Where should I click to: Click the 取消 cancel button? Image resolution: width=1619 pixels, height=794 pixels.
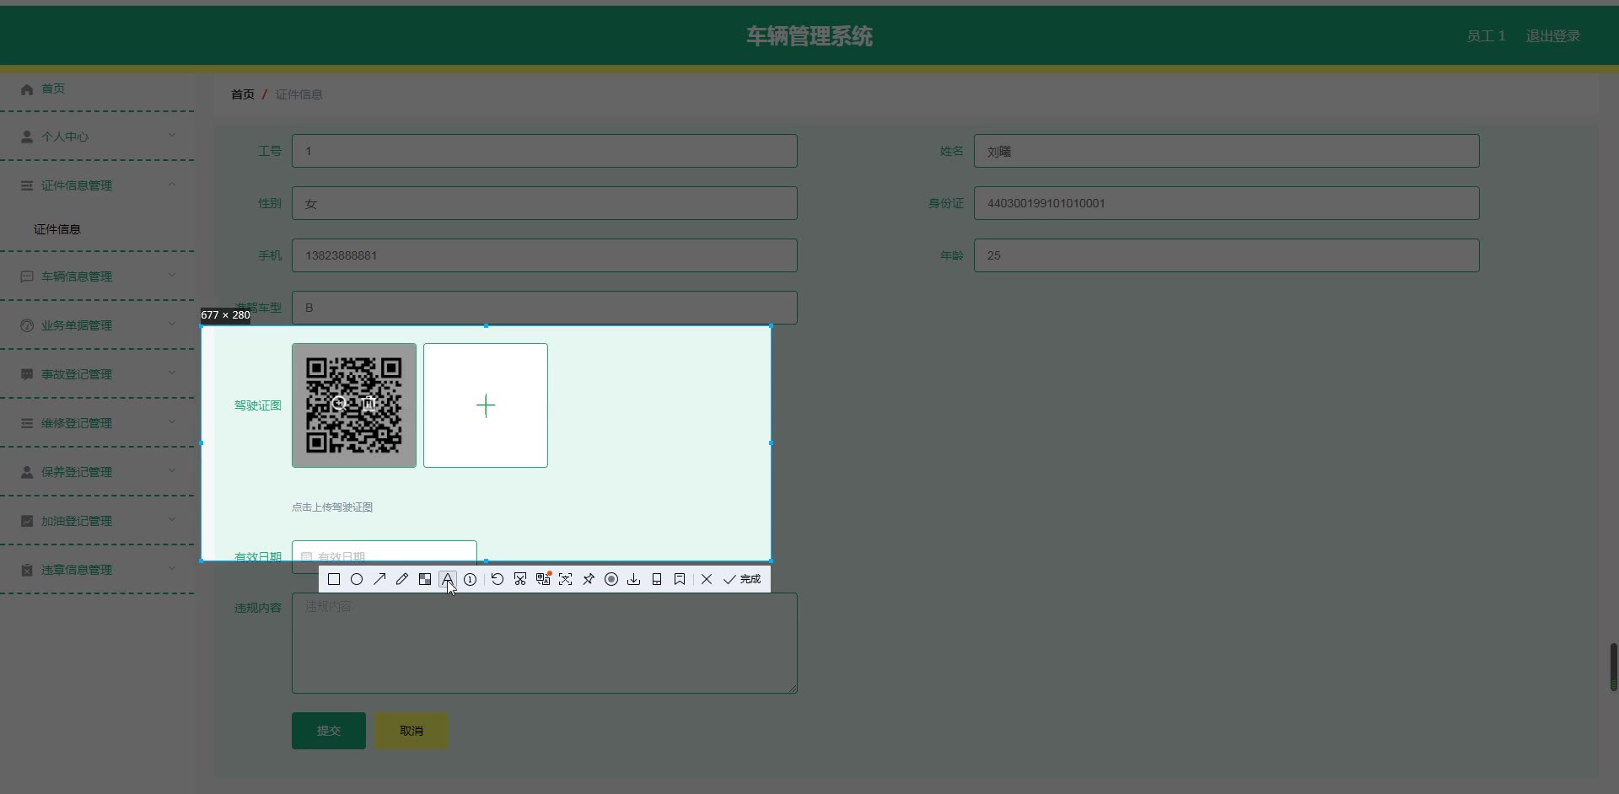tap(411, 731)
